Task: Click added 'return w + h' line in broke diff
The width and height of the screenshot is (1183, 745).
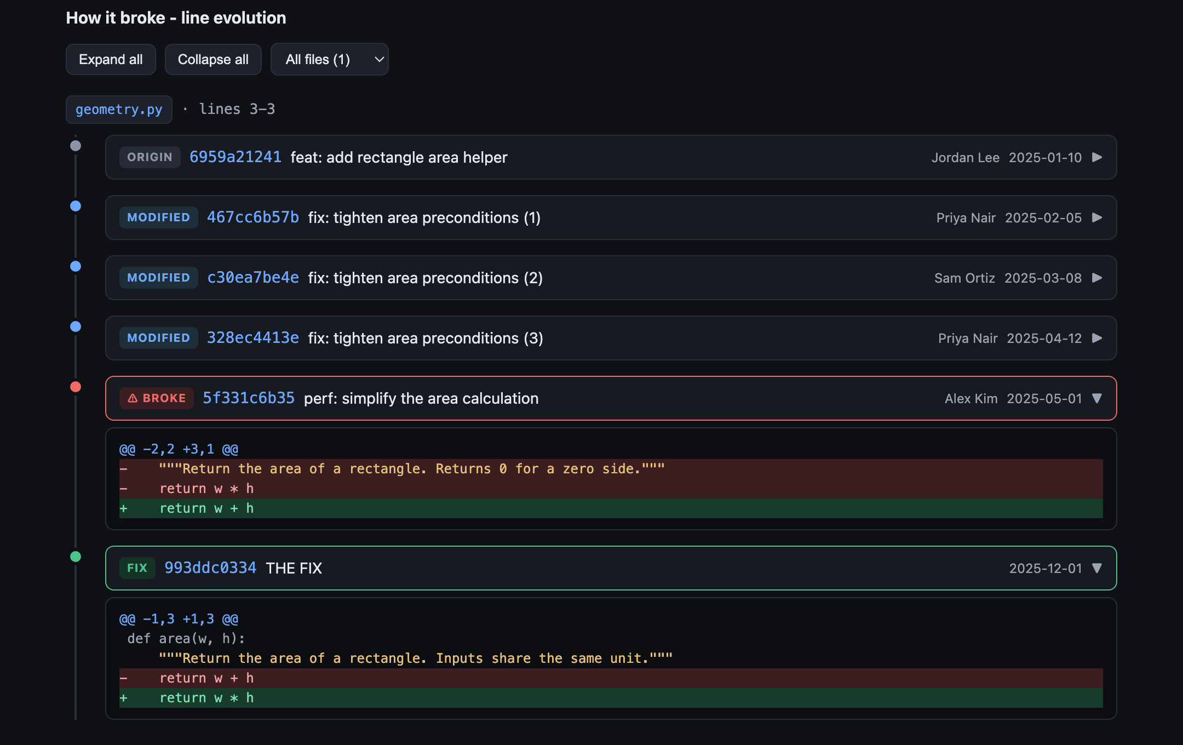Action: [x=611, y=508]
